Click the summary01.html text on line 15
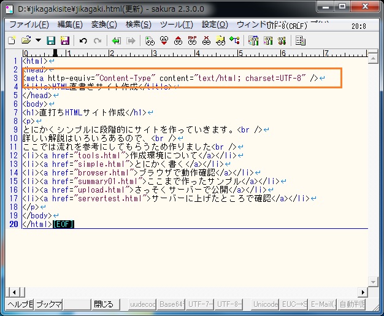The width and height of the screenshot is (384, 316). 108,181
